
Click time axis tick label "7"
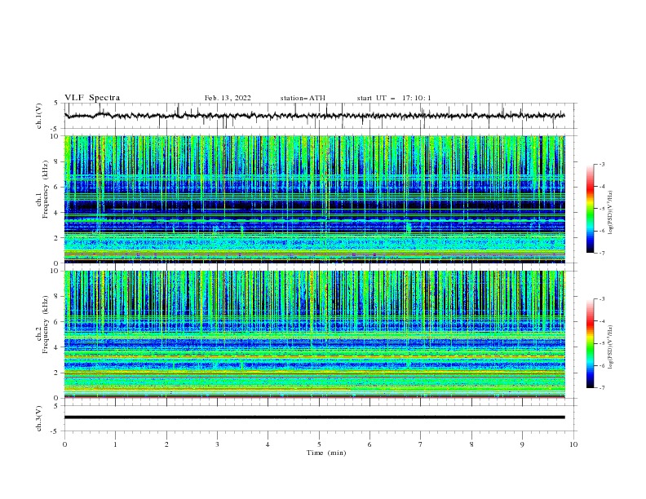421,444
